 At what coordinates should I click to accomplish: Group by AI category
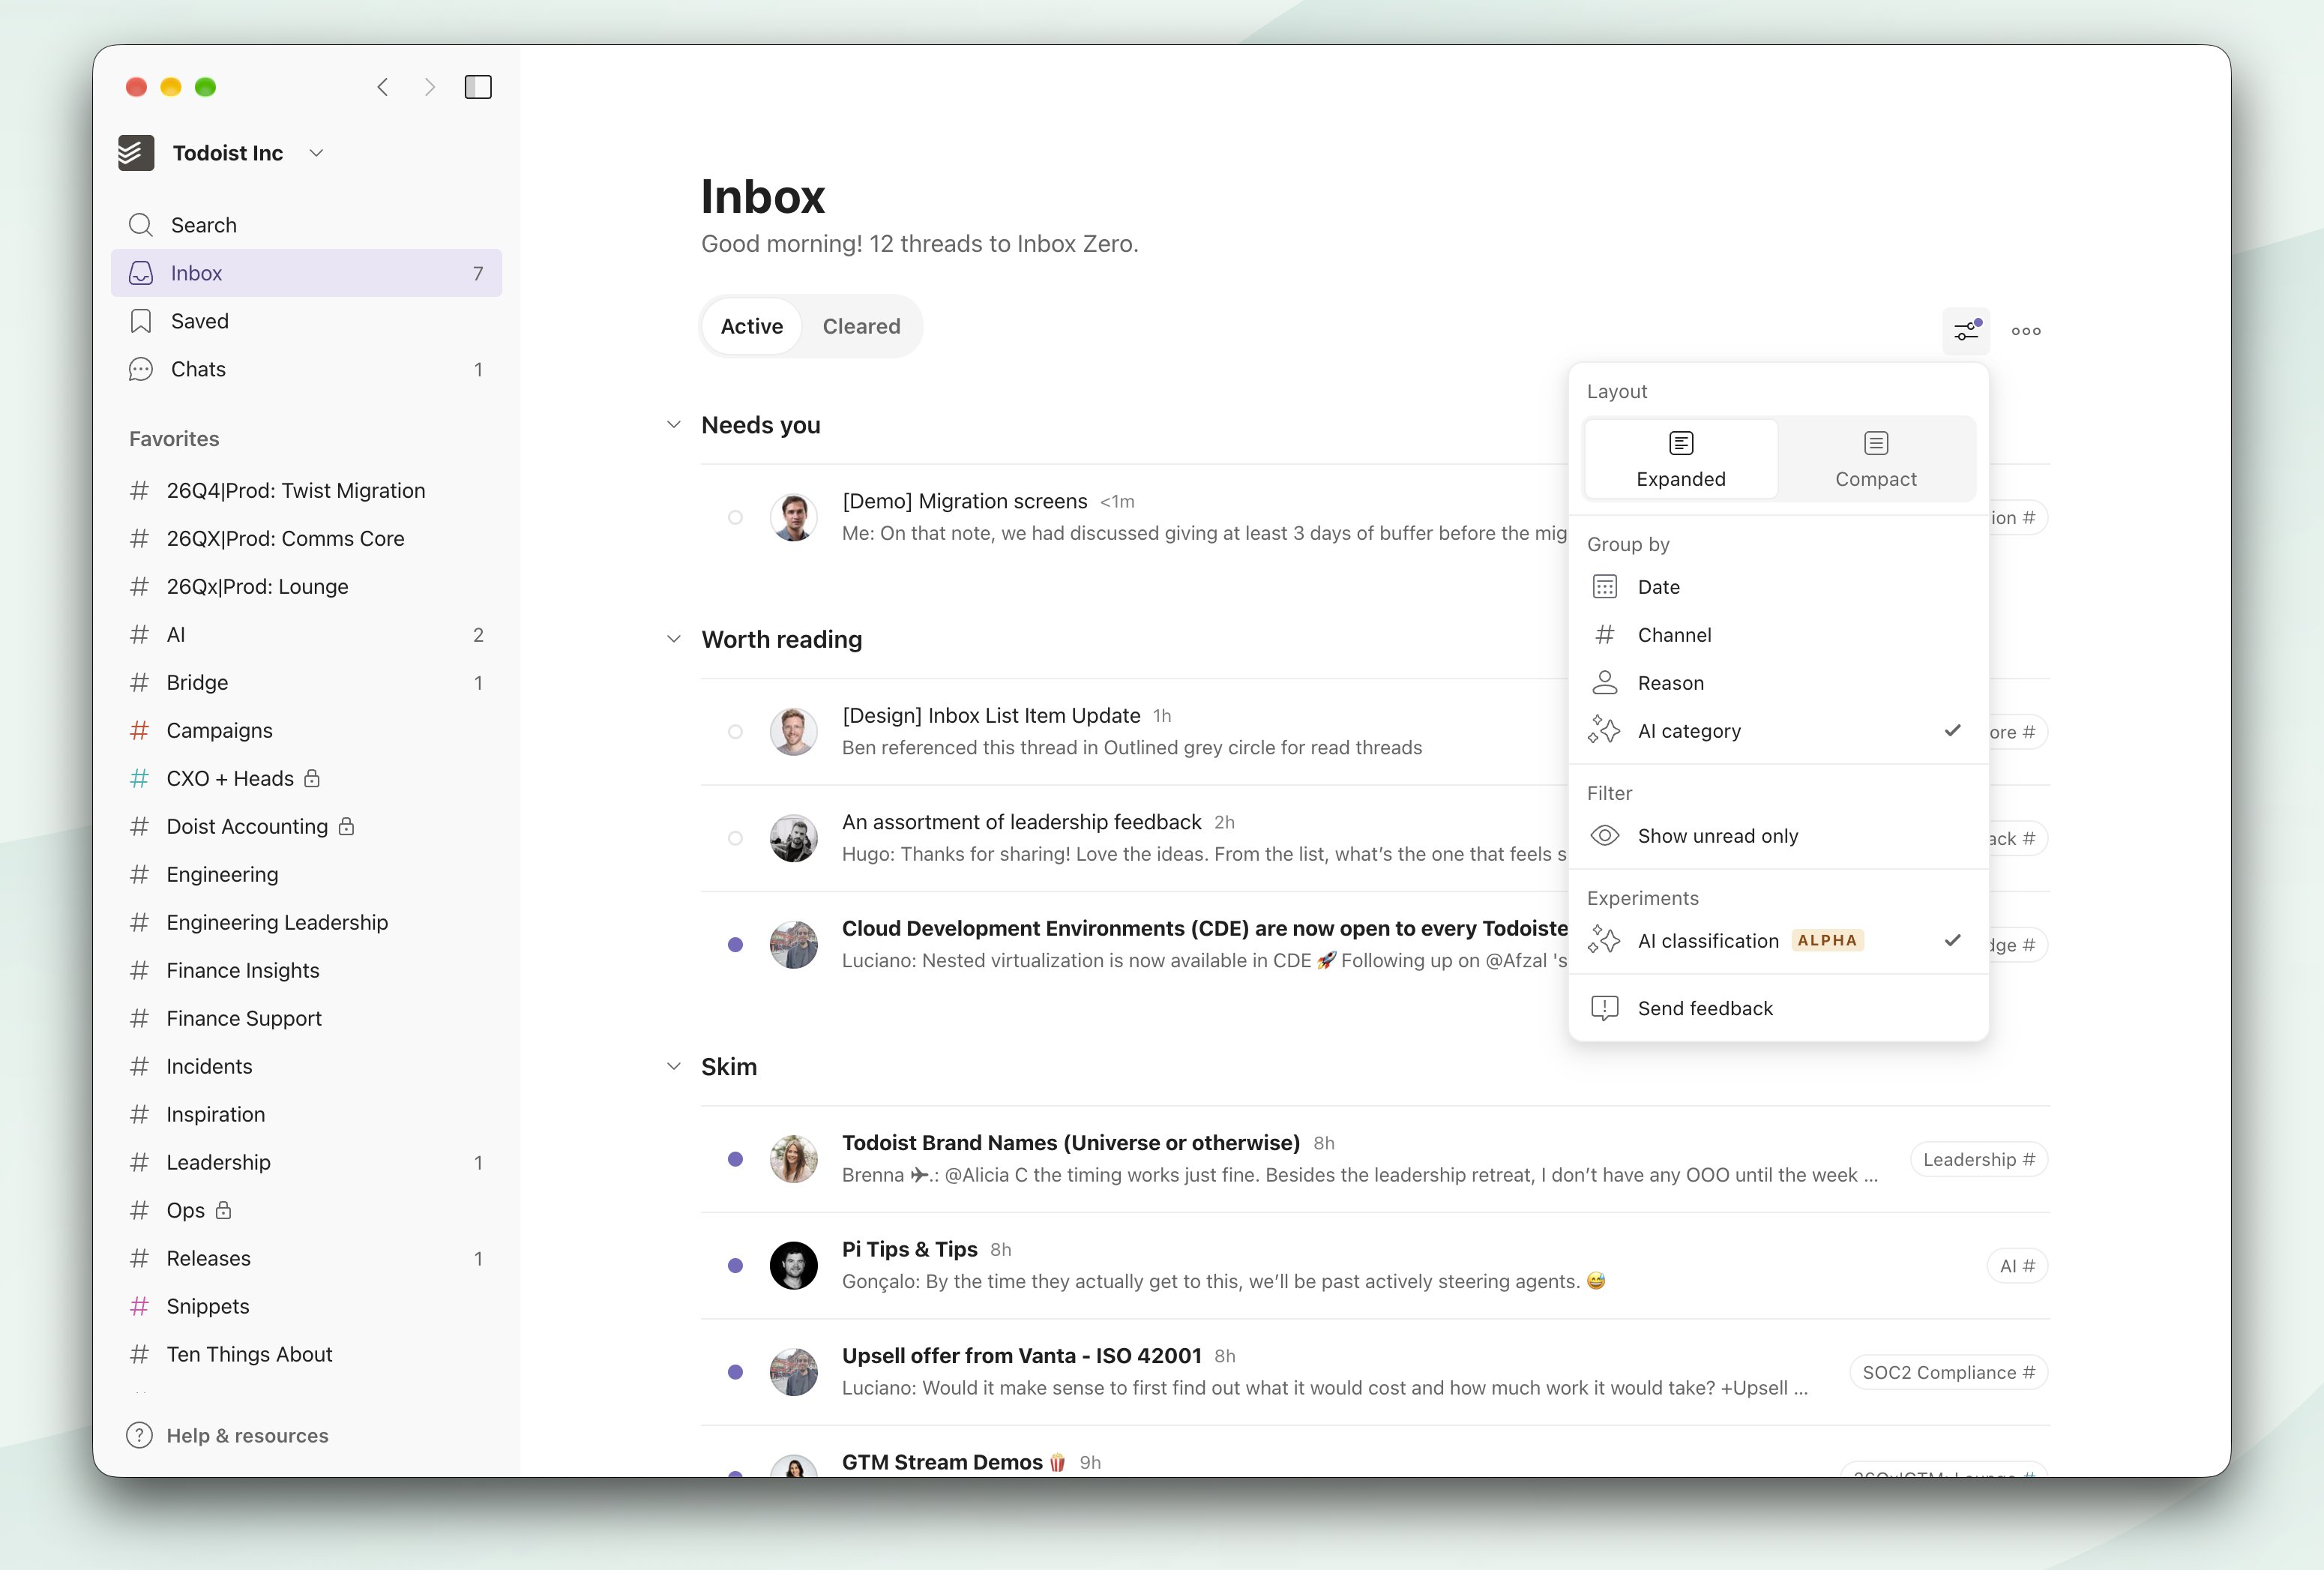1778,731
